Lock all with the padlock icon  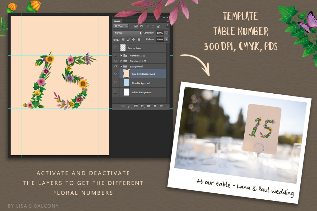[139, 40]
